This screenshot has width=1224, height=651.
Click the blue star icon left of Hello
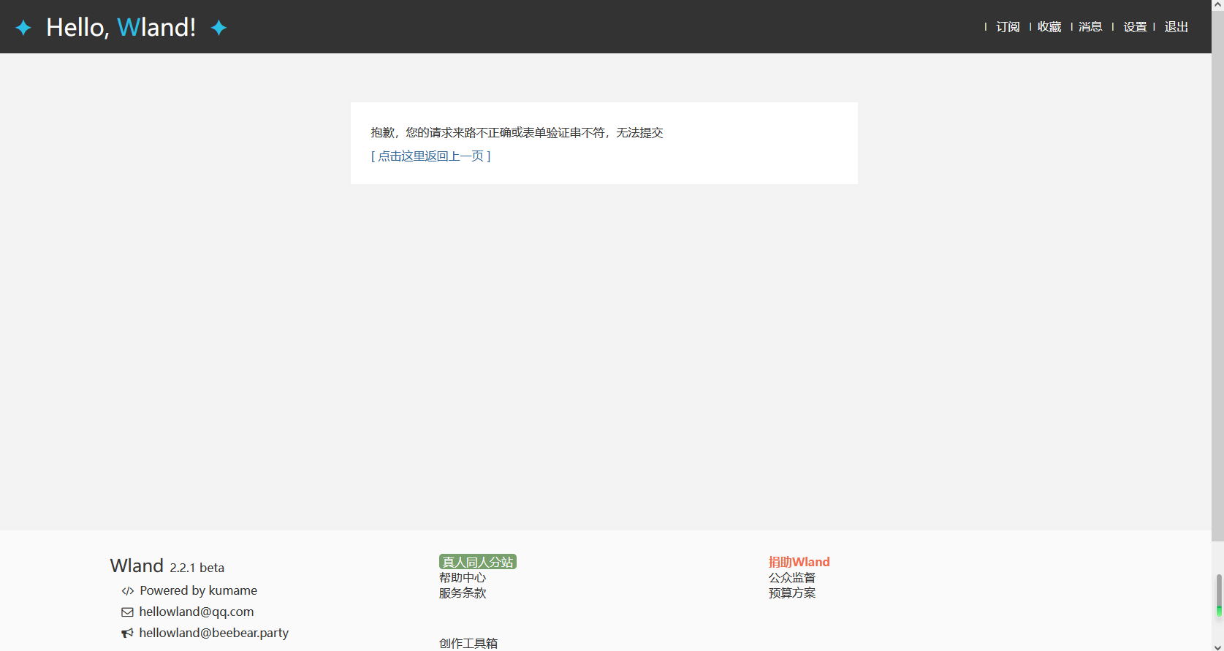click(23, 28)
